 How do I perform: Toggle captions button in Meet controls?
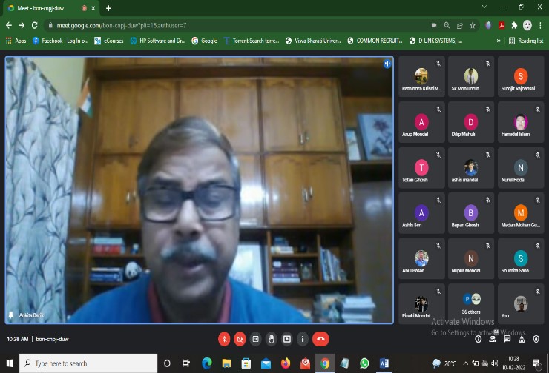point(256,339)
